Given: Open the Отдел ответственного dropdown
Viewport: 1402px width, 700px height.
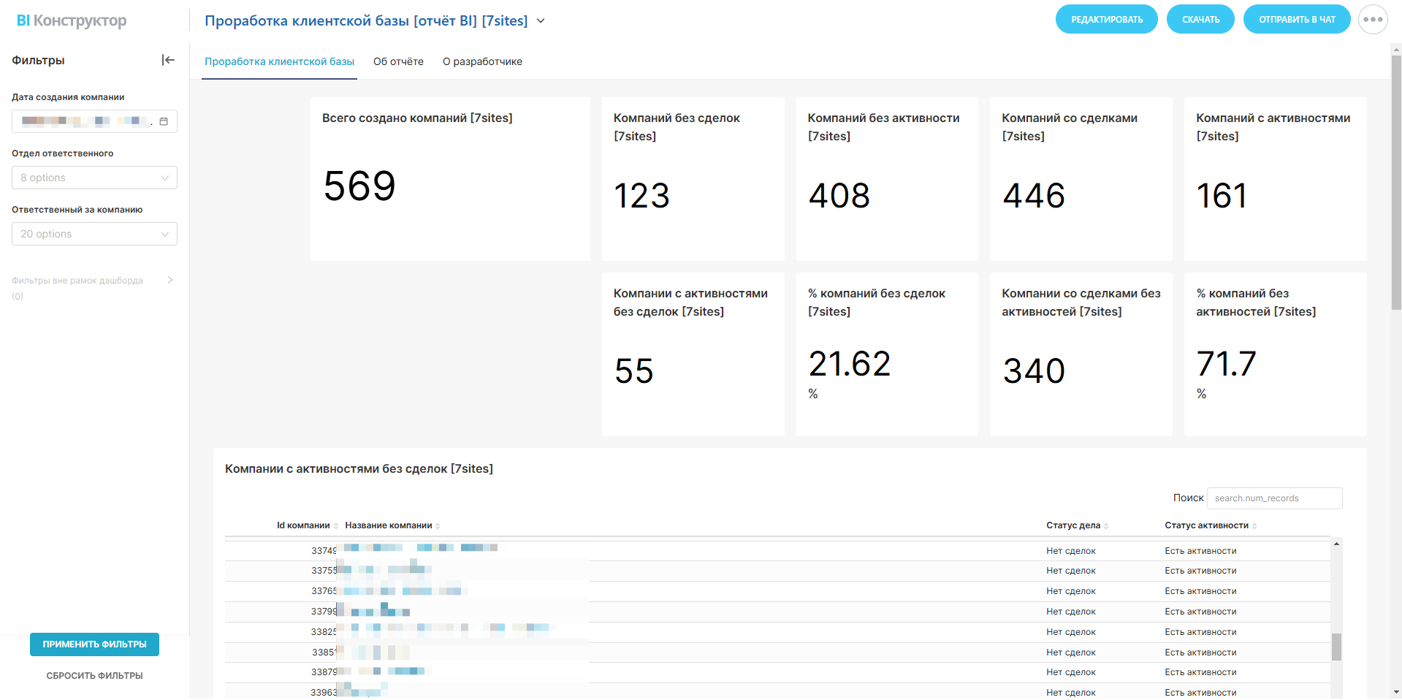Looking at the screenshot, I should tap(94, 178).
